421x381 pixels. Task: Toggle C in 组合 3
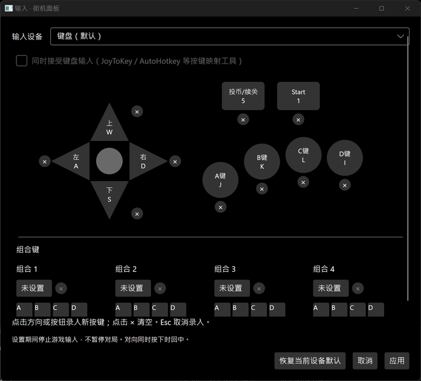click(259, 310)
